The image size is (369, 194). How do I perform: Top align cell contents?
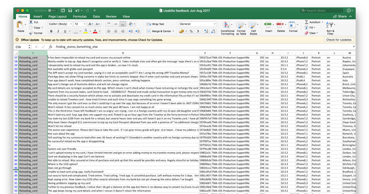click(109, 24)
